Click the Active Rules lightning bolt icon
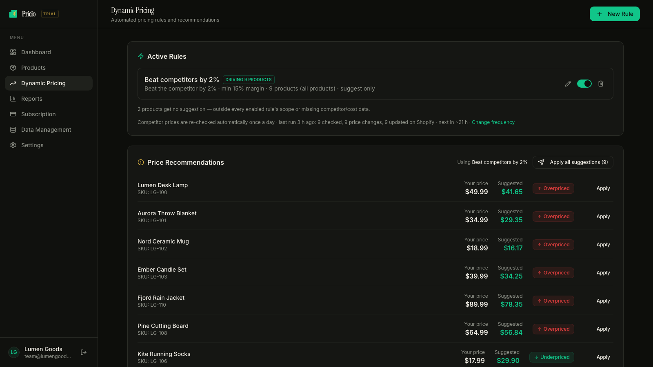Viewport: 653px width, 367px height. click(141, 56)
